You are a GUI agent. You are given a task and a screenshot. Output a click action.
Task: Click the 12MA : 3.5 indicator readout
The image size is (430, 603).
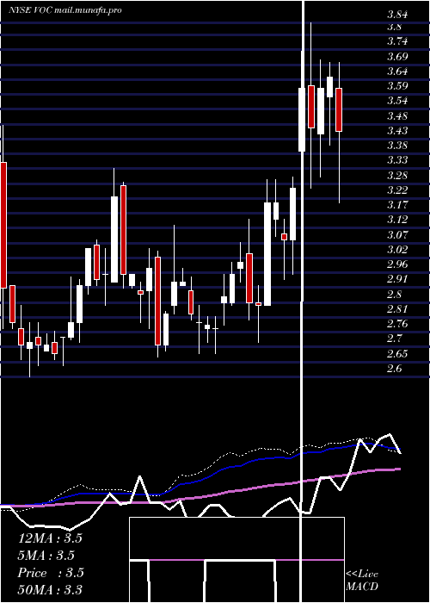tap(50, 538)
